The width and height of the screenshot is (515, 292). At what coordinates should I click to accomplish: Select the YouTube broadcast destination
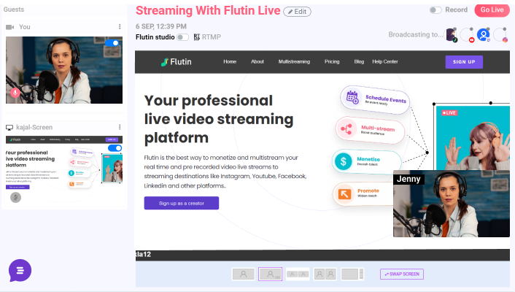click(x=467, y=35)
